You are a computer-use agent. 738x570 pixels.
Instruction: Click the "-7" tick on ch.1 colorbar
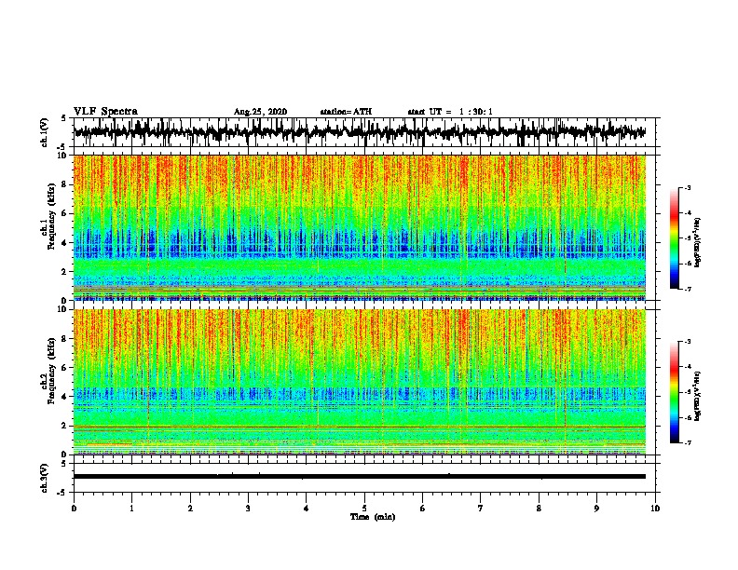pos(688,289)
